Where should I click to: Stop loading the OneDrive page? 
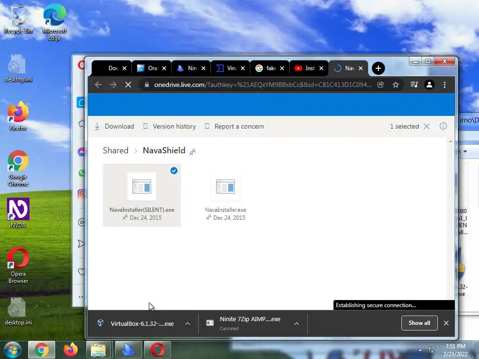[128, 85]
